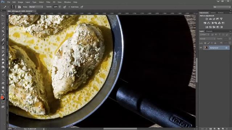
Task: Toggle pressure for size button
Action: [82, 7]
